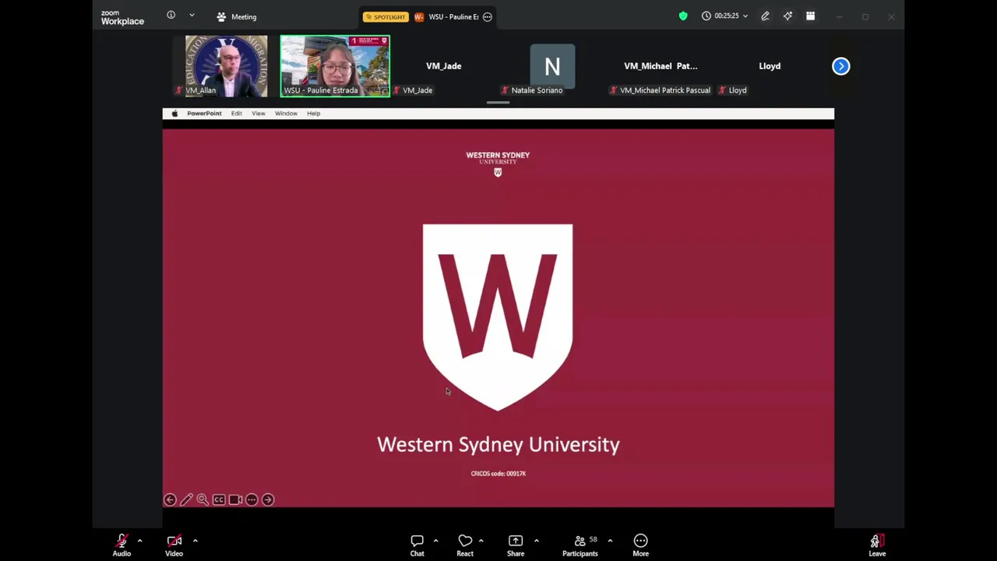
Task: Change view layout grid icon
Action: (x=810, y=16)
